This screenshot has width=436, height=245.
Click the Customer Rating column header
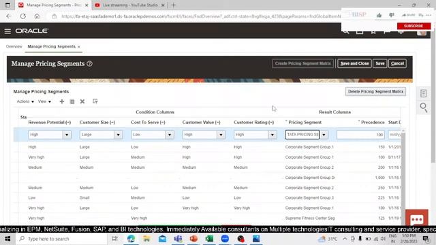(254, 122)
